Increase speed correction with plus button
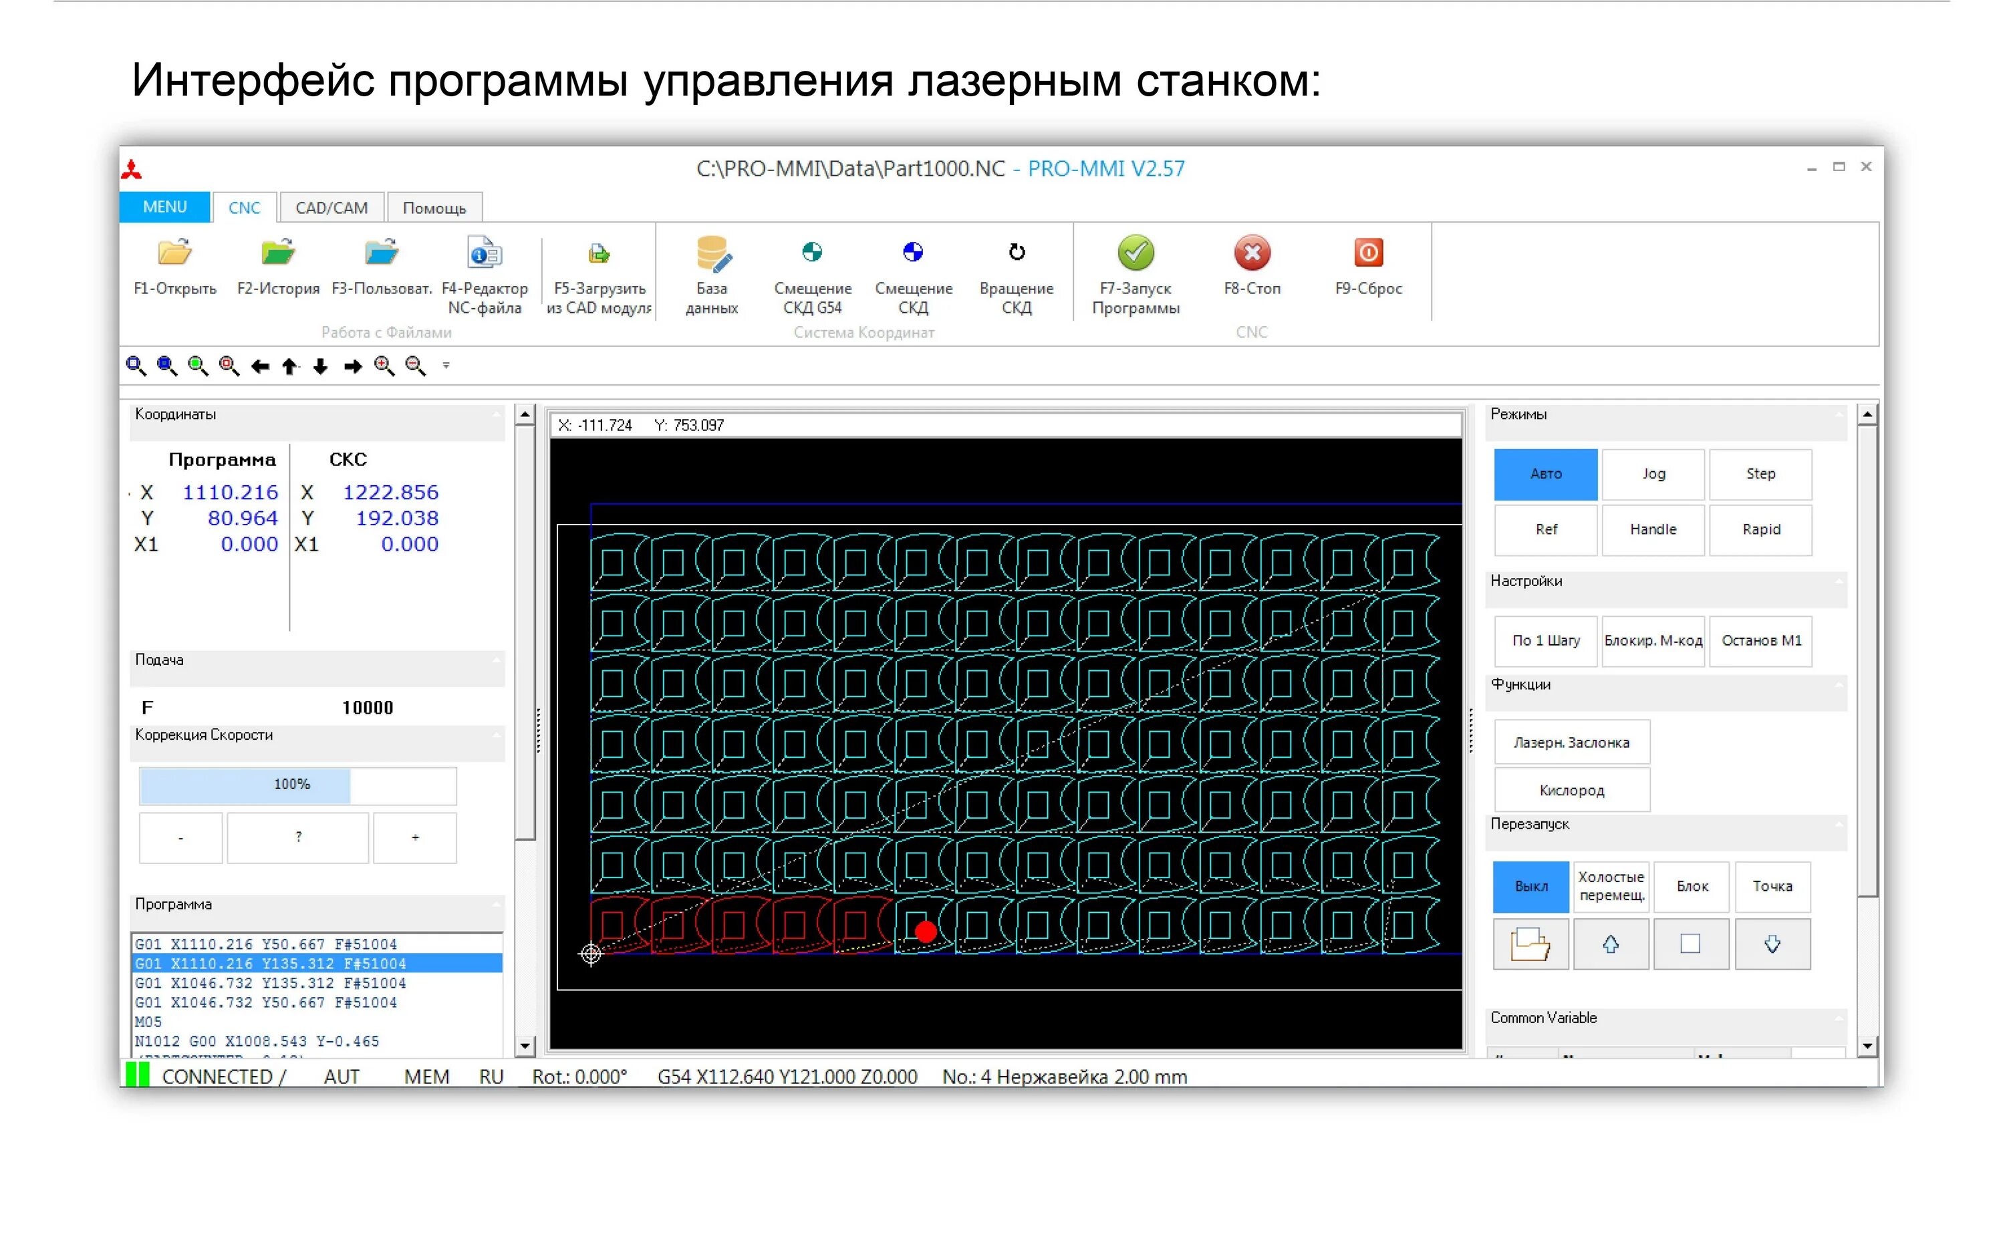The image size is (2005, 1233). coord(415,837)
